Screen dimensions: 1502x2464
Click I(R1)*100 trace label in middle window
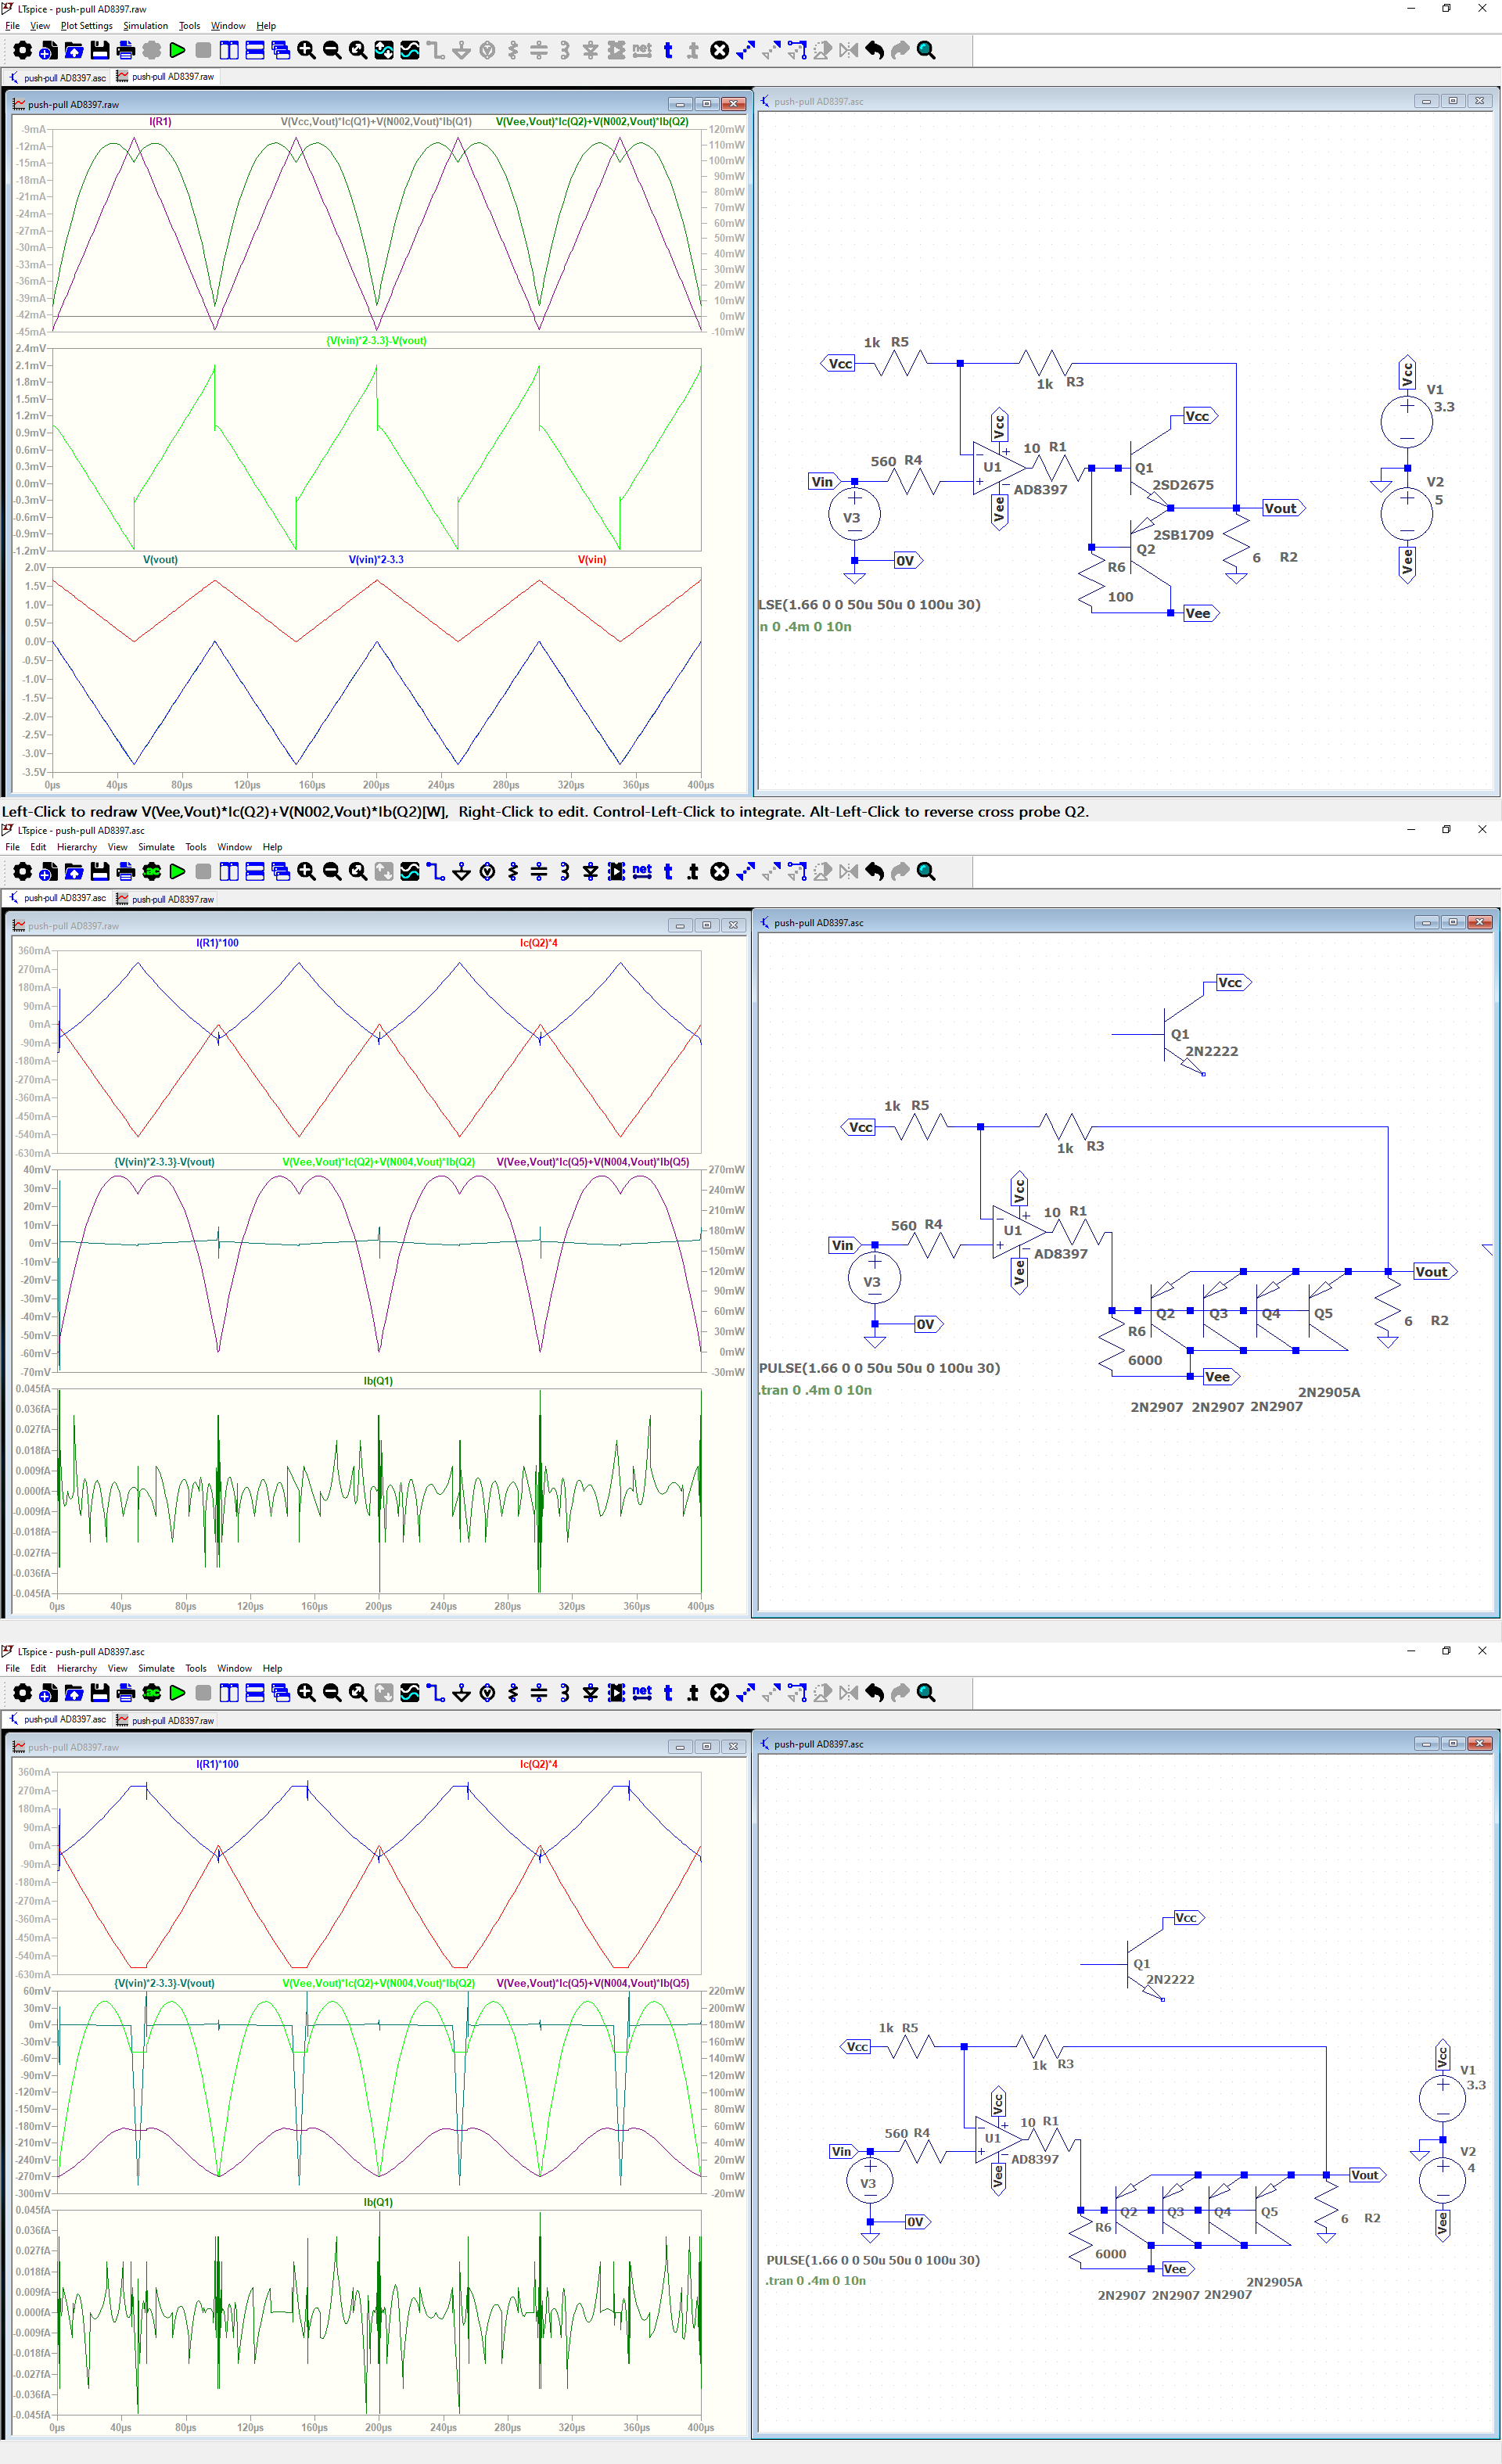click(217, 943)
